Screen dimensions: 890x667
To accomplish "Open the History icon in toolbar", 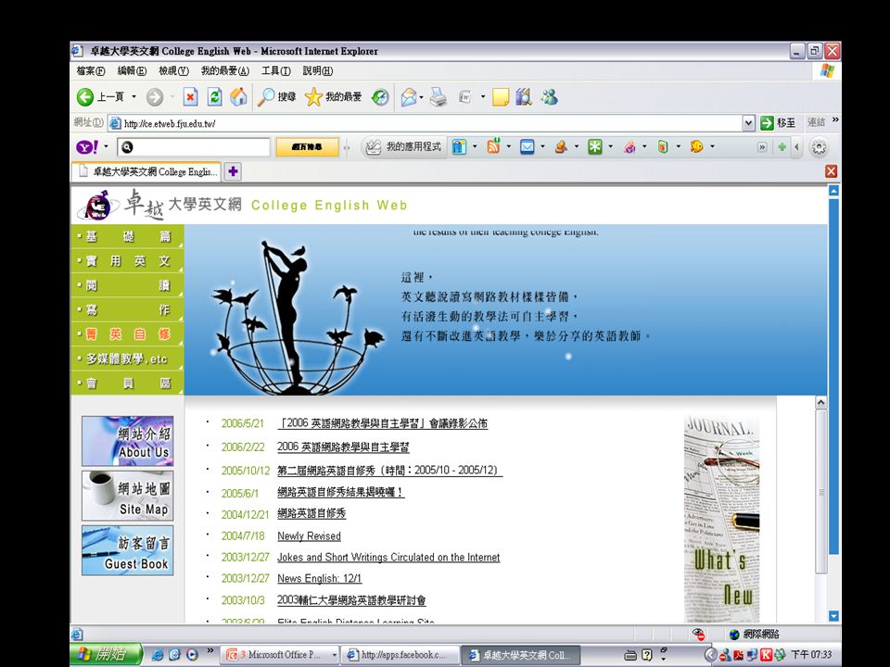I will (380, 97).
